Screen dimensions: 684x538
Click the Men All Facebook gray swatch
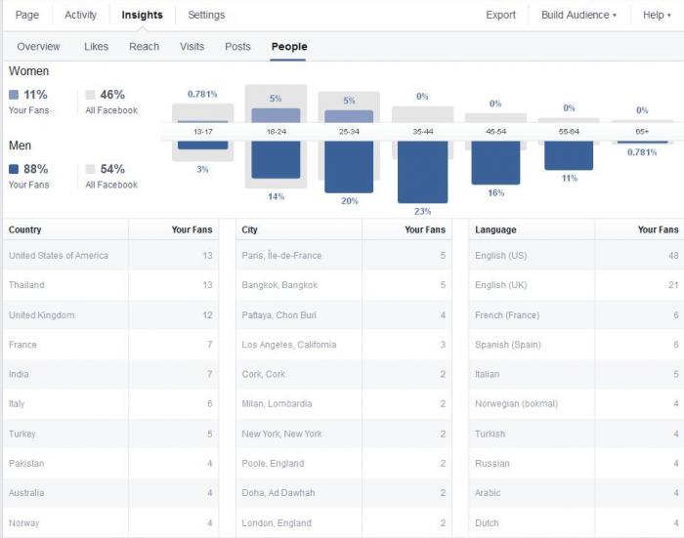pos(90,169)
